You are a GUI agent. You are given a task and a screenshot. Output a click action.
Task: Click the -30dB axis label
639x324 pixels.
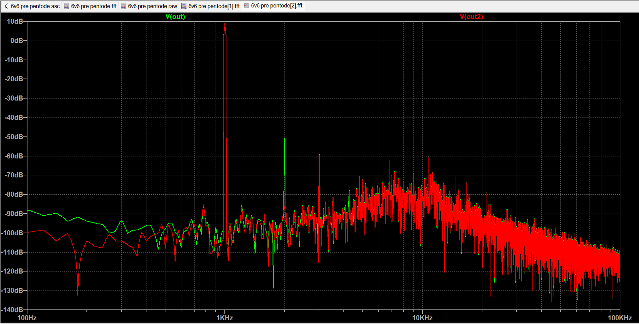[x=14, y=98]
